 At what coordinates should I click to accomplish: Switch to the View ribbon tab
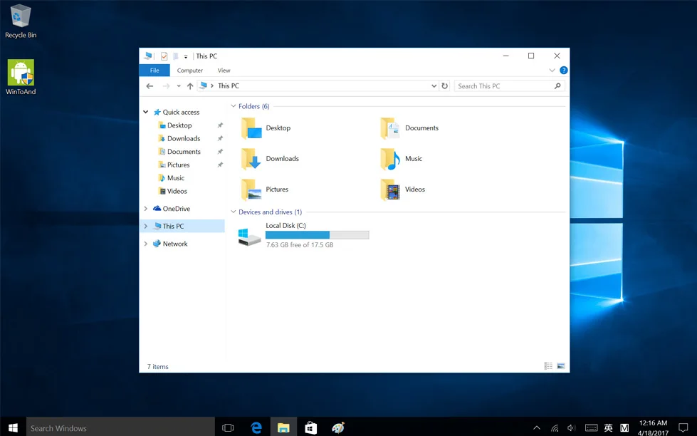224,71
